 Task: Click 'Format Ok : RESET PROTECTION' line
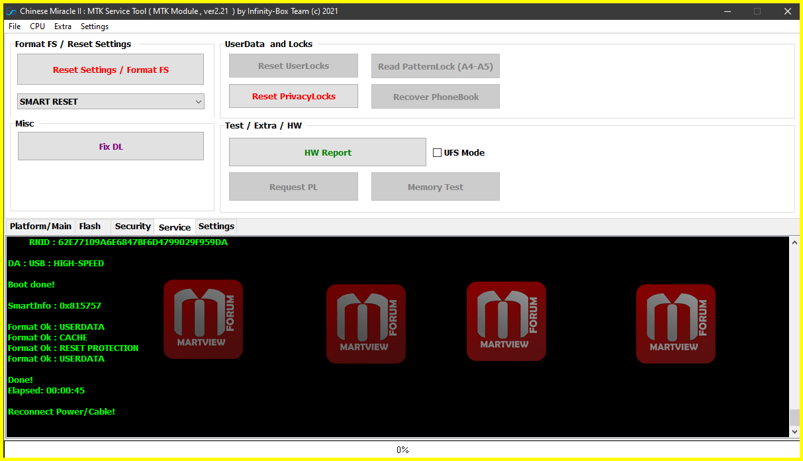tap(73, 348)
